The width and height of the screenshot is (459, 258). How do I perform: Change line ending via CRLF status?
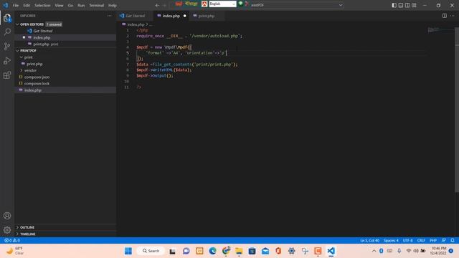(x=421, y=240)
